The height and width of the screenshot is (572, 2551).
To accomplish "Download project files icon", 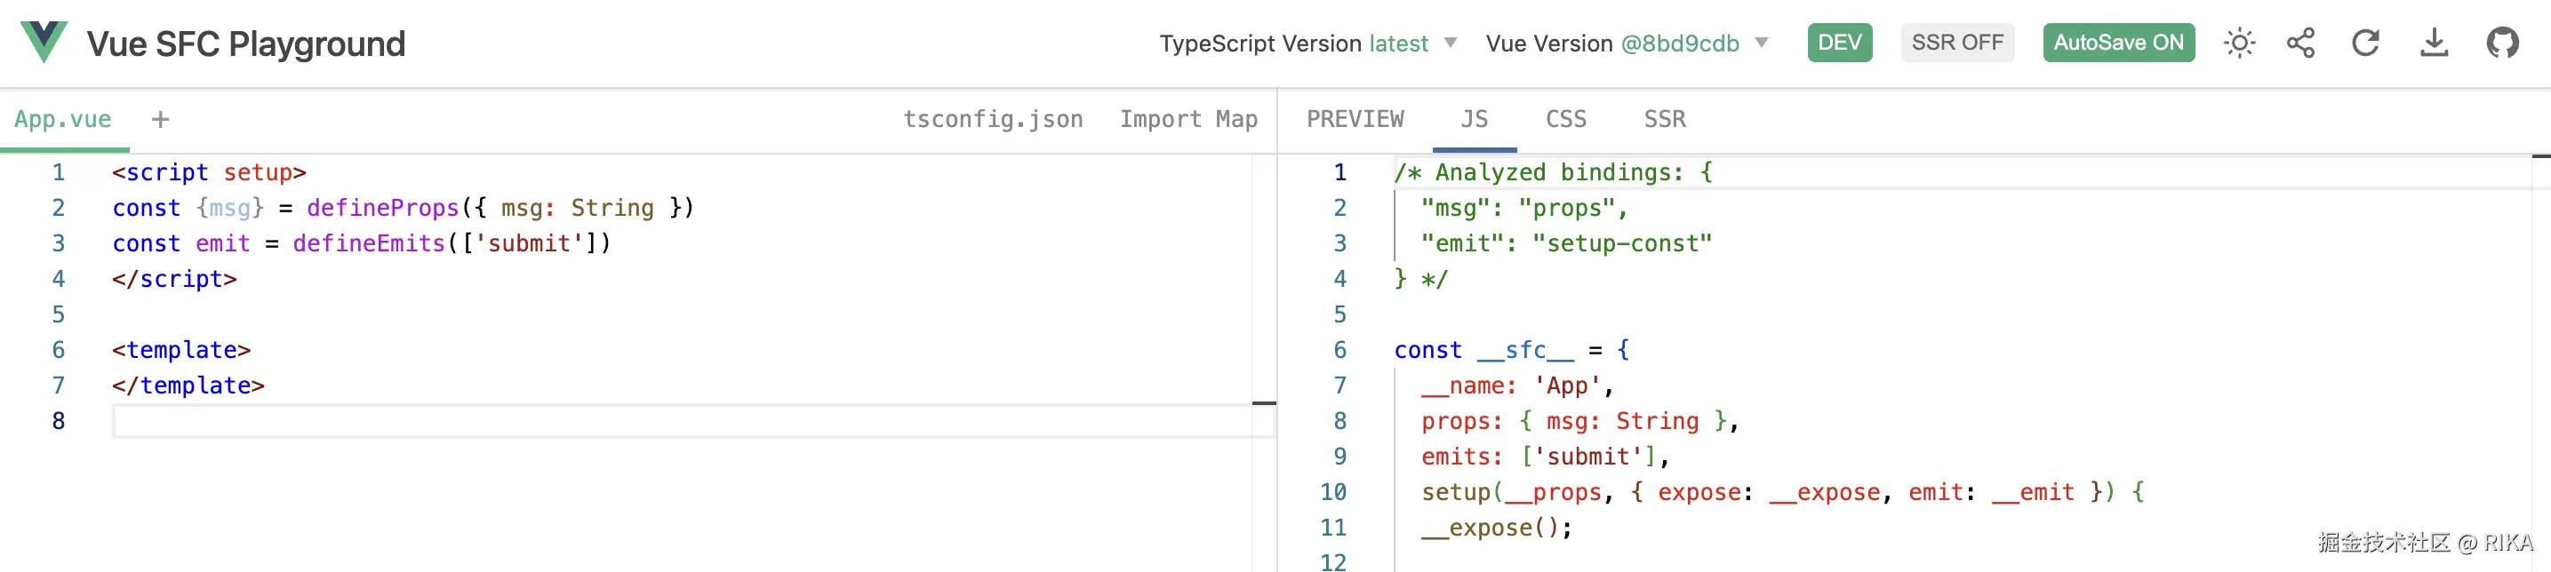I will tap(2433, 43).
